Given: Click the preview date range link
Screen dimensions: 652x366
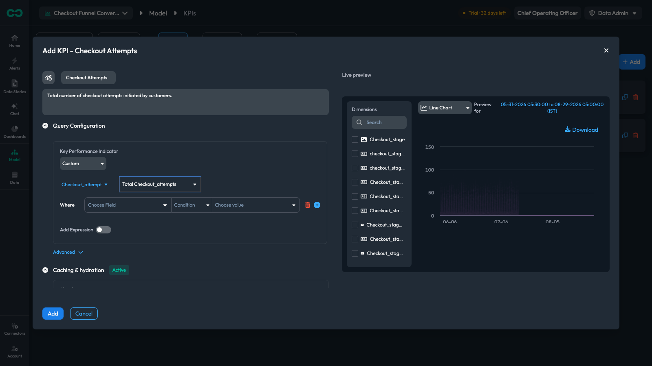Looking at the screenshot, I should (552, 108).
